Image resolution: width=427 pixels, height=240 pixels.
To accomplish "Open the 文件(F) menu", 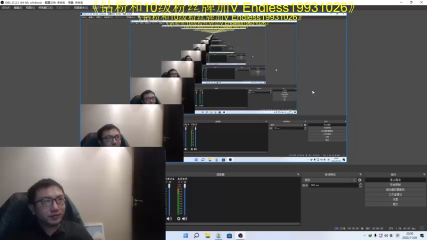I will [x=6, y=7].
